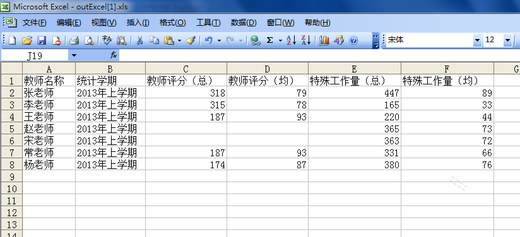
Task: Open Print Preview magnifier icon
Action: 88,40
